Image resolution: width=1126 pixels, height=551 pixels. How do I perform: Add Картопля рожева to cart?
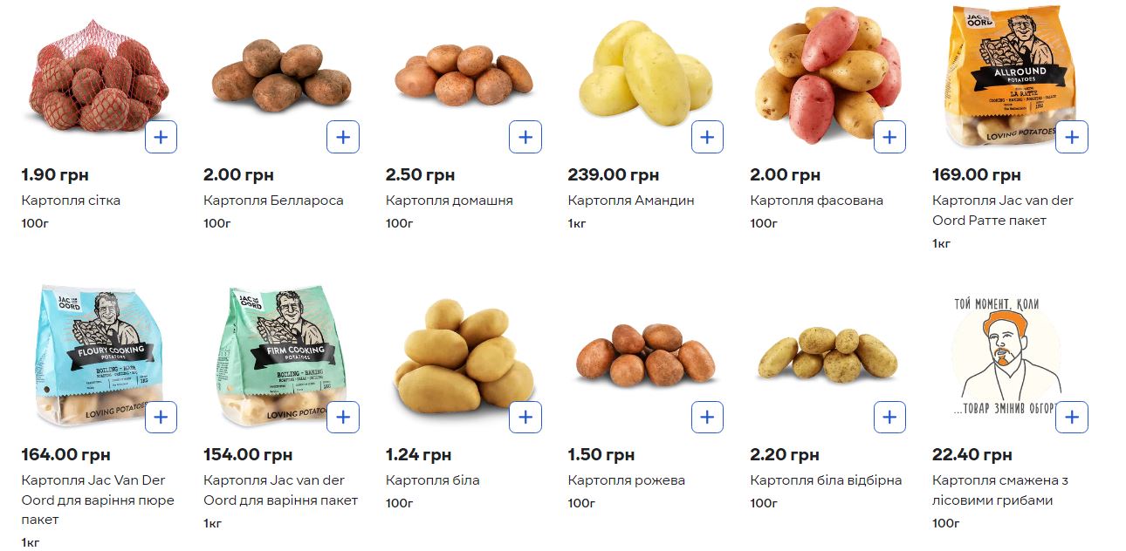(x=707, y=417)
